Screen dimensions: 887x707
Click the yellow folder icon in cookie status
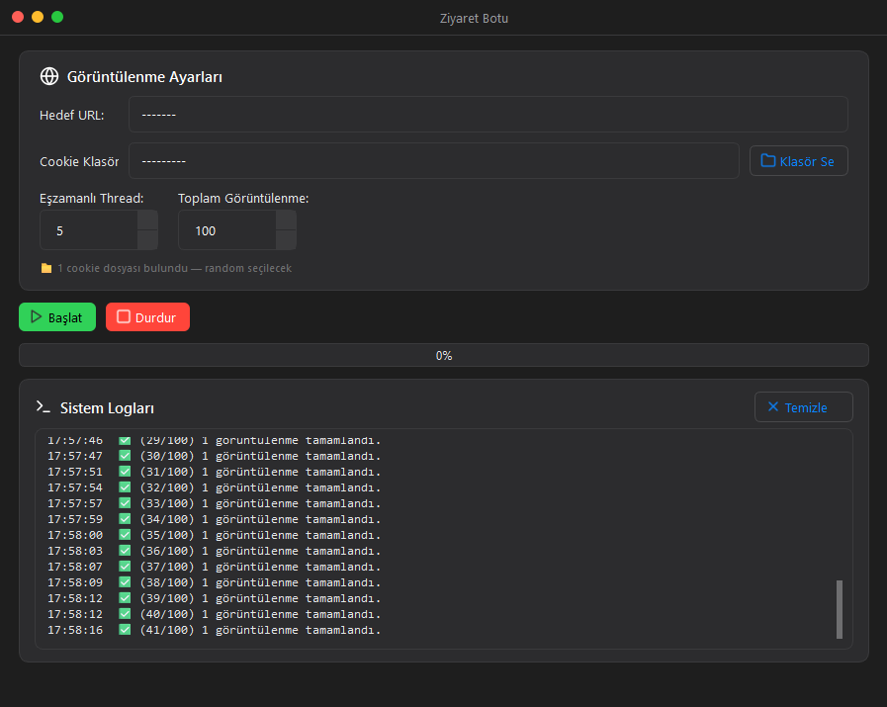click(46, 268)
